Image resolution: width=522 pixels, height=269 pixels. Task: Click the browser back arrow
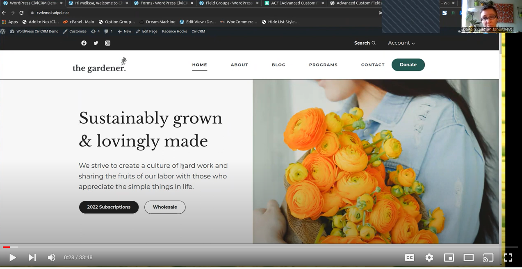coord(4,13)
